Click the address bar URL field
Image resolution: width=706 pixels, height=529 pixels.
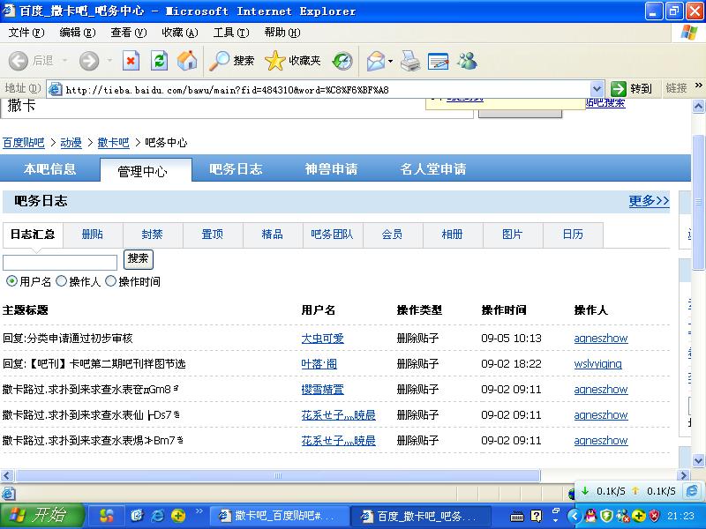[x=327, y=89]
